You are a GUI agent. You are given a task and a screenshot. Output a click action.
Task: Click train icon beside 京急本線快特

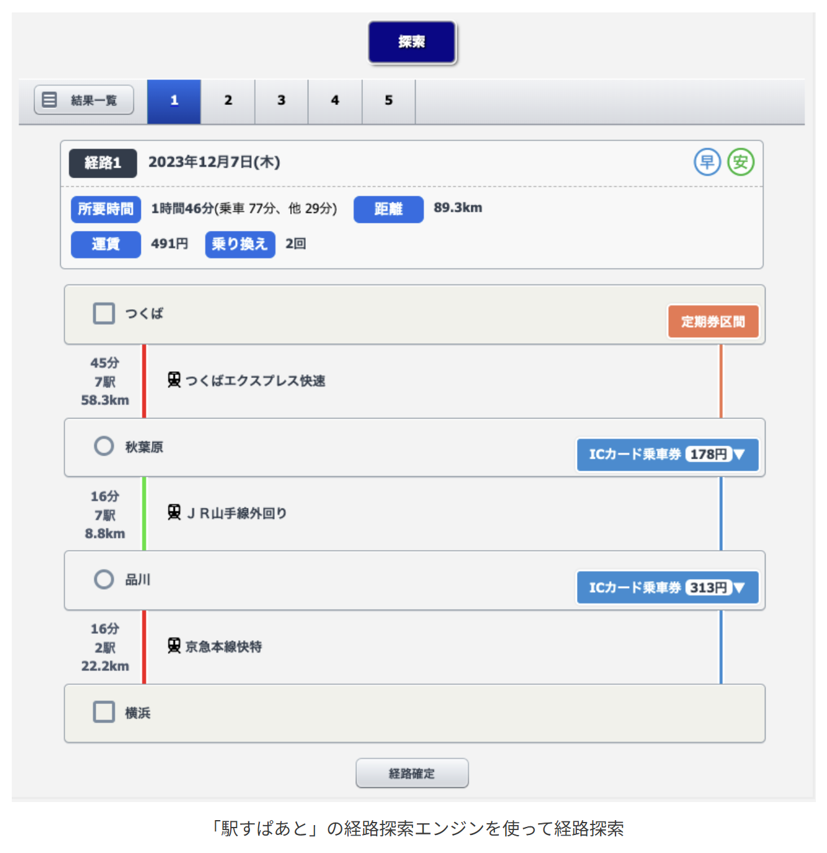coord(174,646)
